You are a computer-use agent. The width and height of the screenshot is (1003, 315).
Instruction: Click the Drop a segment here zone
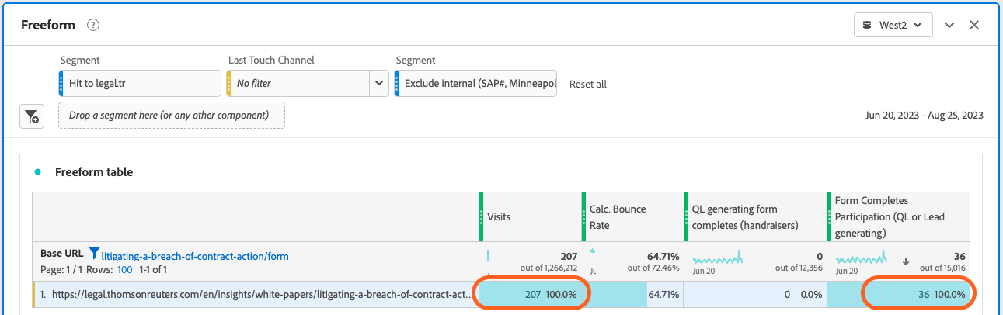coord(171,116)
